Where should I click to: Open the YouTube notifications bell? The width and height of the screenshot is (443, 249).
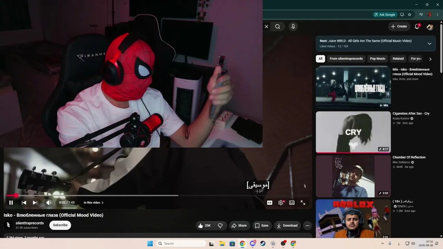click(x=417, y=26)
